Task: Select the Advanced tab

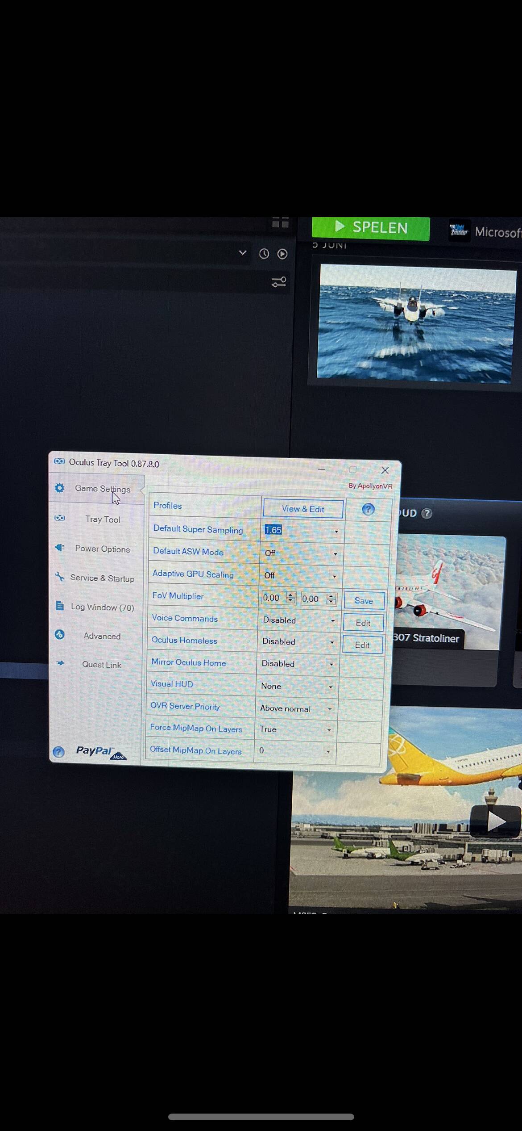Action: [102, 636]
